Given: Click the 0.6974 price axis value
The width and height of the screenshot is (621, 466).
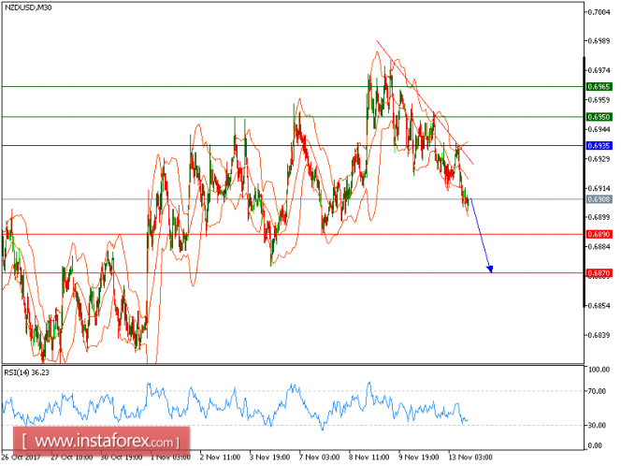Looking at the screenshot, I should click(x=599, y=70).
